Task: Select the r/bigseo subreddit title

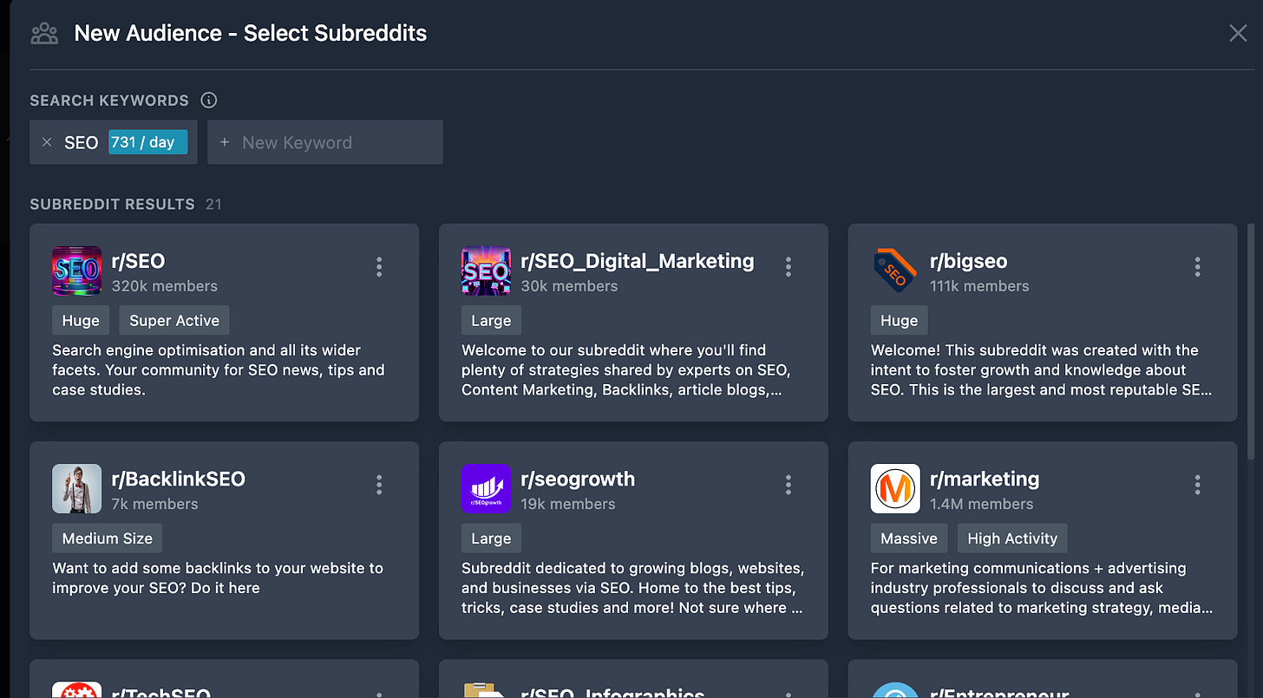Action: [969, 261]
